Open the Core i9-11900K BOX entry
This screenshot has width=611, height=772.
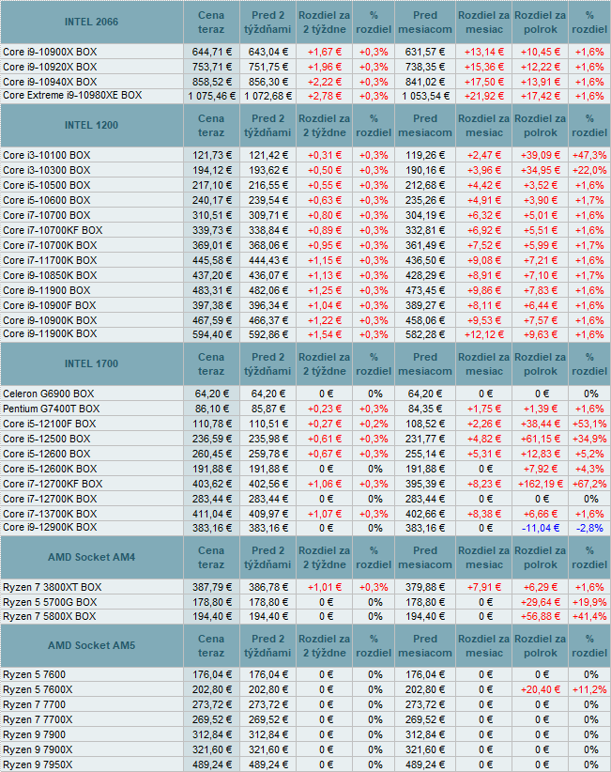point(50,335)
